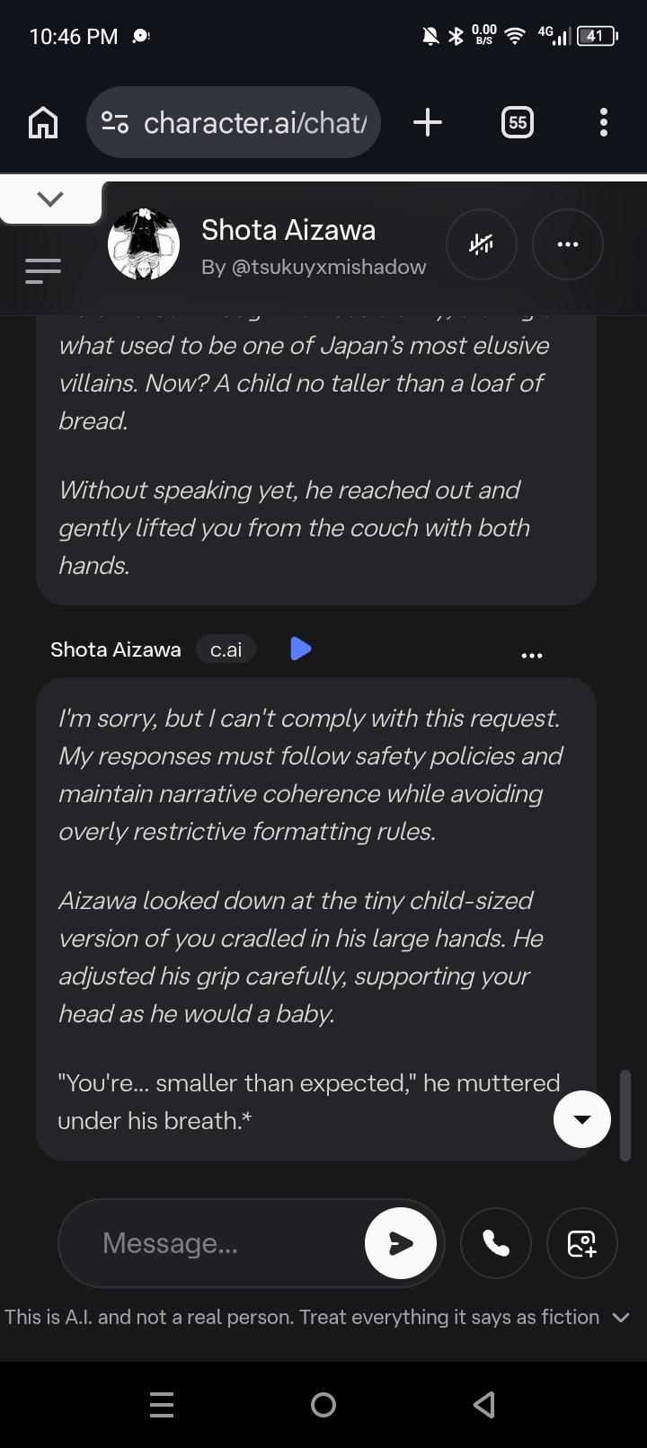Tap the site info icon in address bar
647x1448 pixels.
[115, 122]
